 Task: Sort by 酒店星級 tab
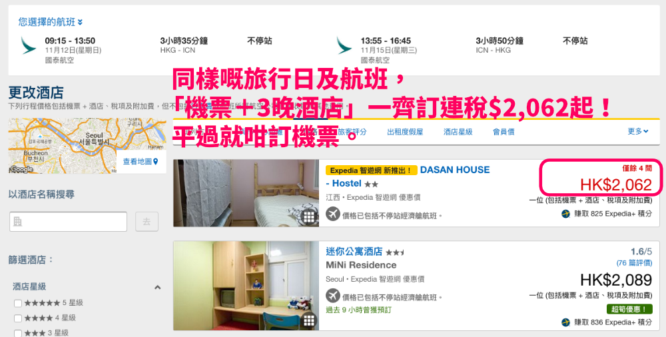pyautogui.click(x=458, y=132)
